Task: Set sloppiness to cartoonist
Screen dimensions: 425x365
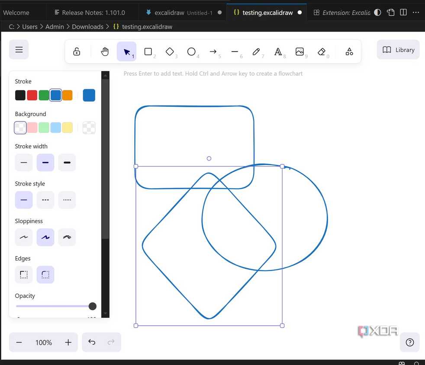Action: (67, 237)
